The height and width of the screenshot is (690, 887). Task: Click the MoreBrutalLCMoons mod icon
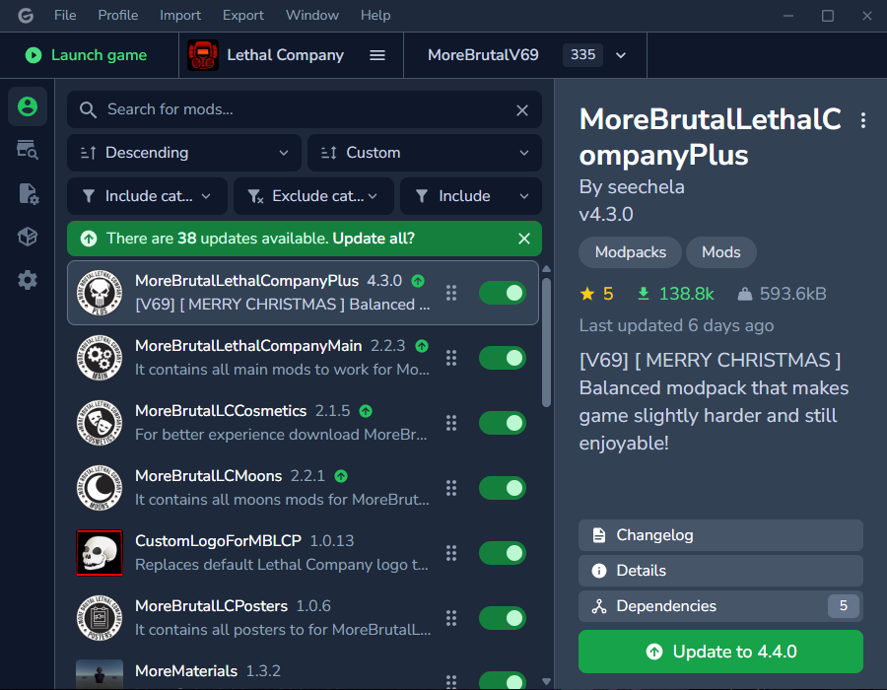[x=100, y=488]
